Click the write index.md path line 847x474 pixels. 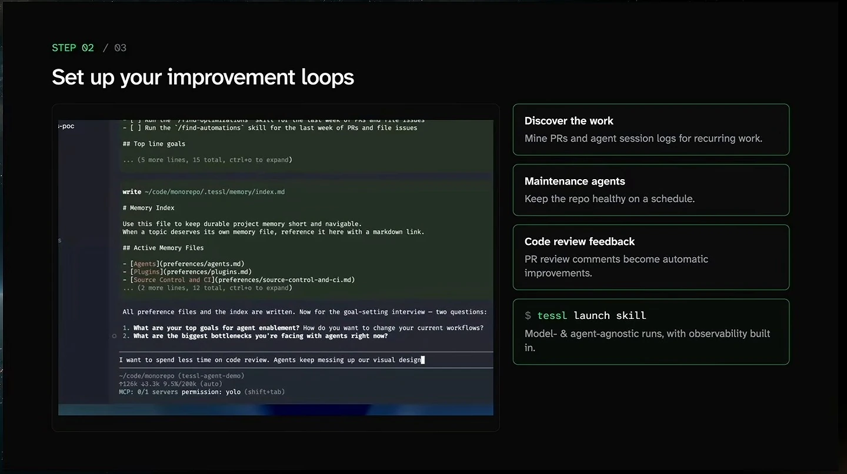204,192
